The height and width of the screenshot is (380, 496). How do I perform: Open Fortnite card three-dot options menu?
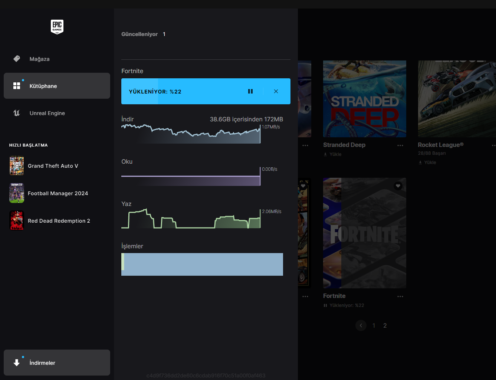coord(400,297)
